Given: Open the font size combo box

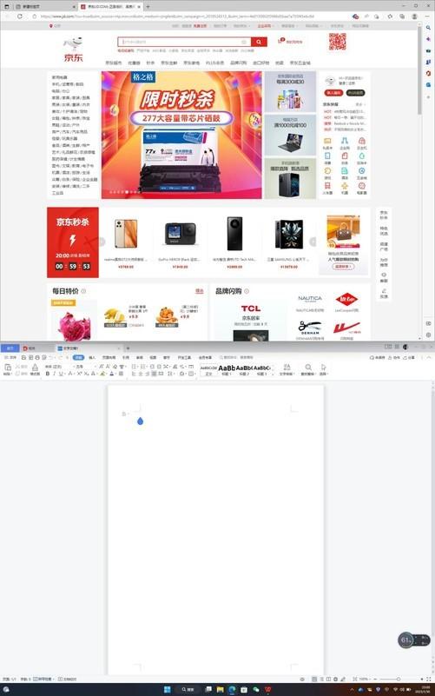Looking at the screenshot, I should click(x=85, y=367).
